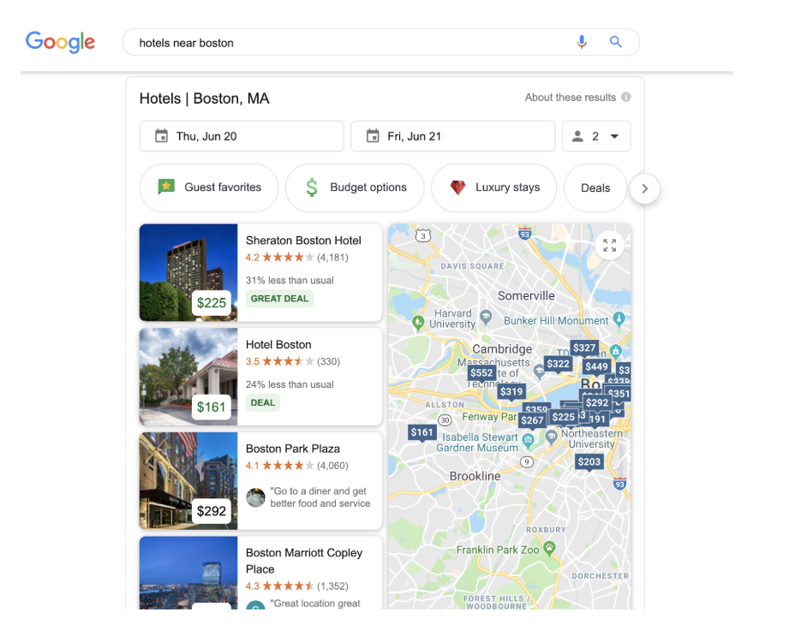Click the Isabella Stewart Gardner Museum pin

[x=528, y=440]
